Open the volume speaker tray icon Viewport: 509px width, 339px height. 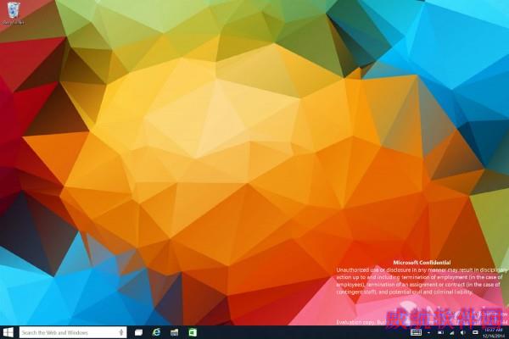pos(463,333)
